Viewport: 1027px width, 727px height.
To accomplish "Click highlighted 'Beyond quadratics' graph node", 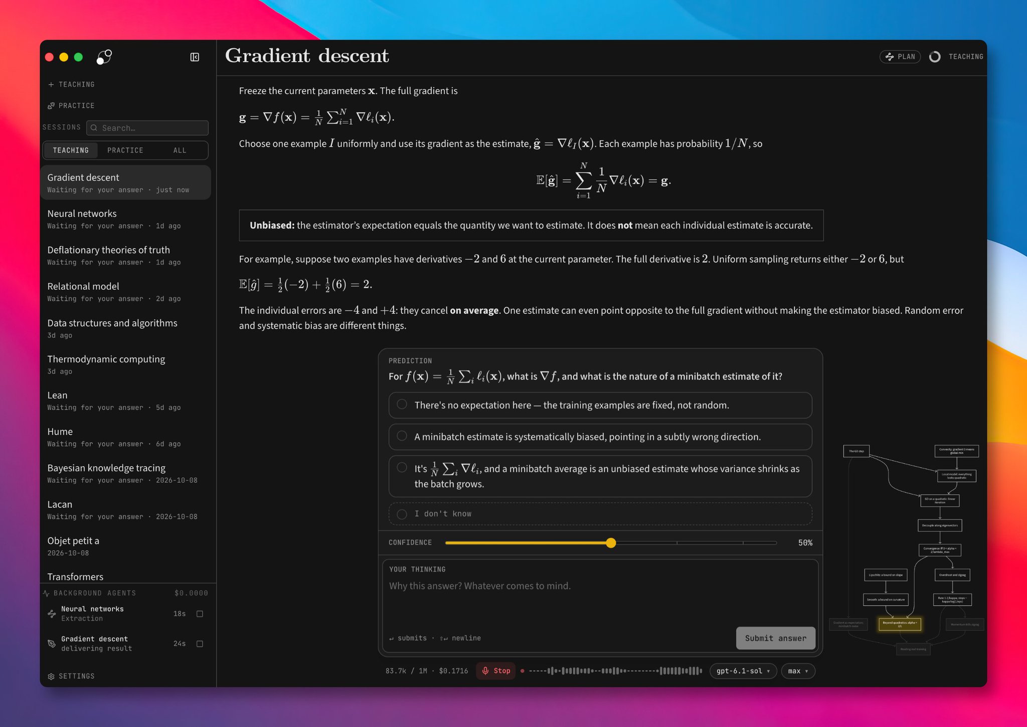I will pyautogui.click(x=900, y=624).
